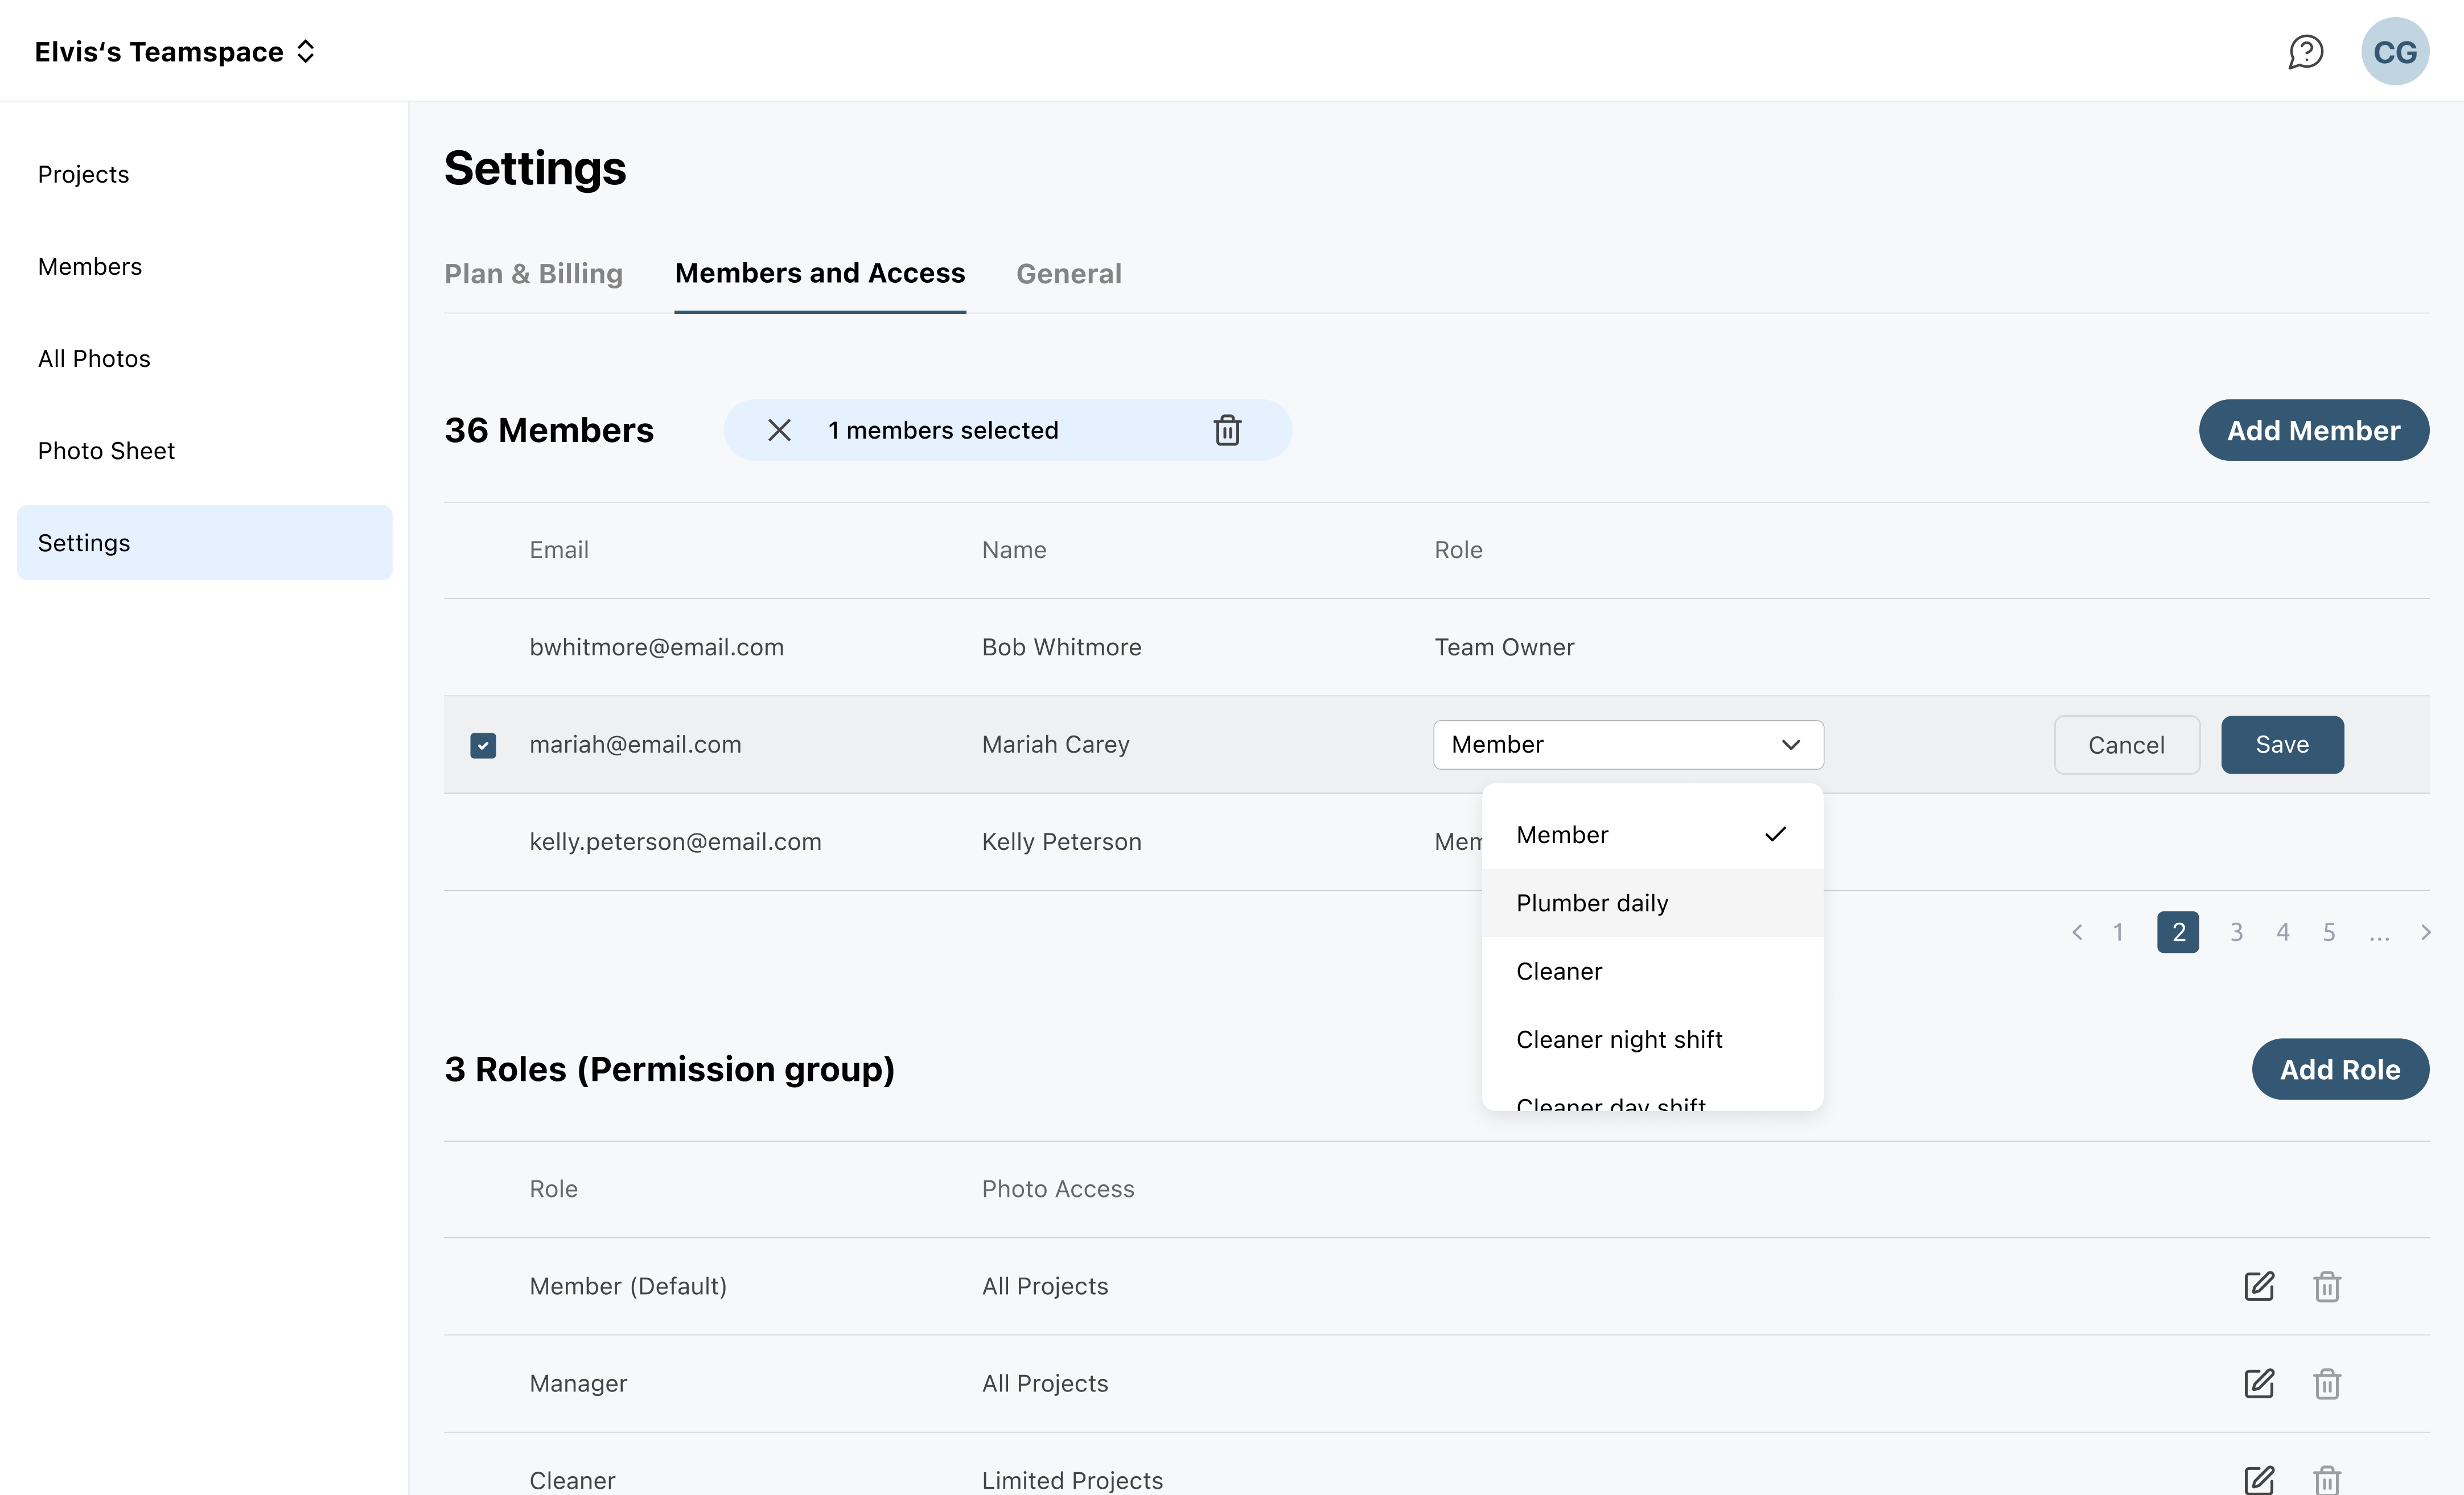
Task: Pick Cleaner from the role list
Action: [x=1652, y=971]
